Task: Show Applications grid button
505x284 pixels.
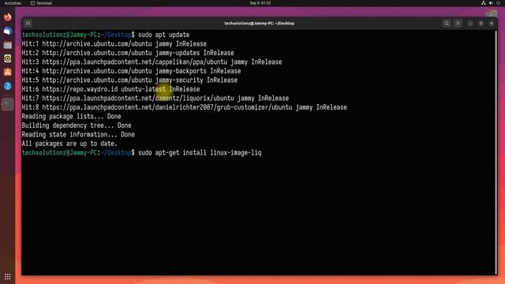Action: pyautogui.click(x=7, y=277)
